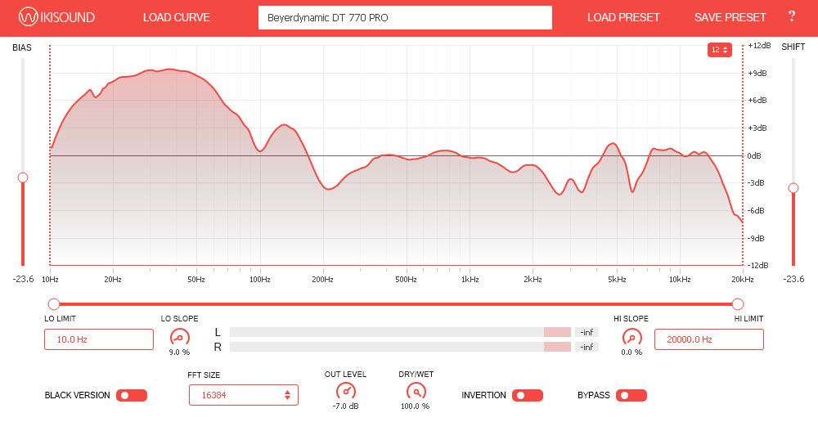Image resolution: width=818 pixels, height=422 pixels.
Task: Click the HI LIMIT 20000.0 Hz field
Action: click(709, 339)
